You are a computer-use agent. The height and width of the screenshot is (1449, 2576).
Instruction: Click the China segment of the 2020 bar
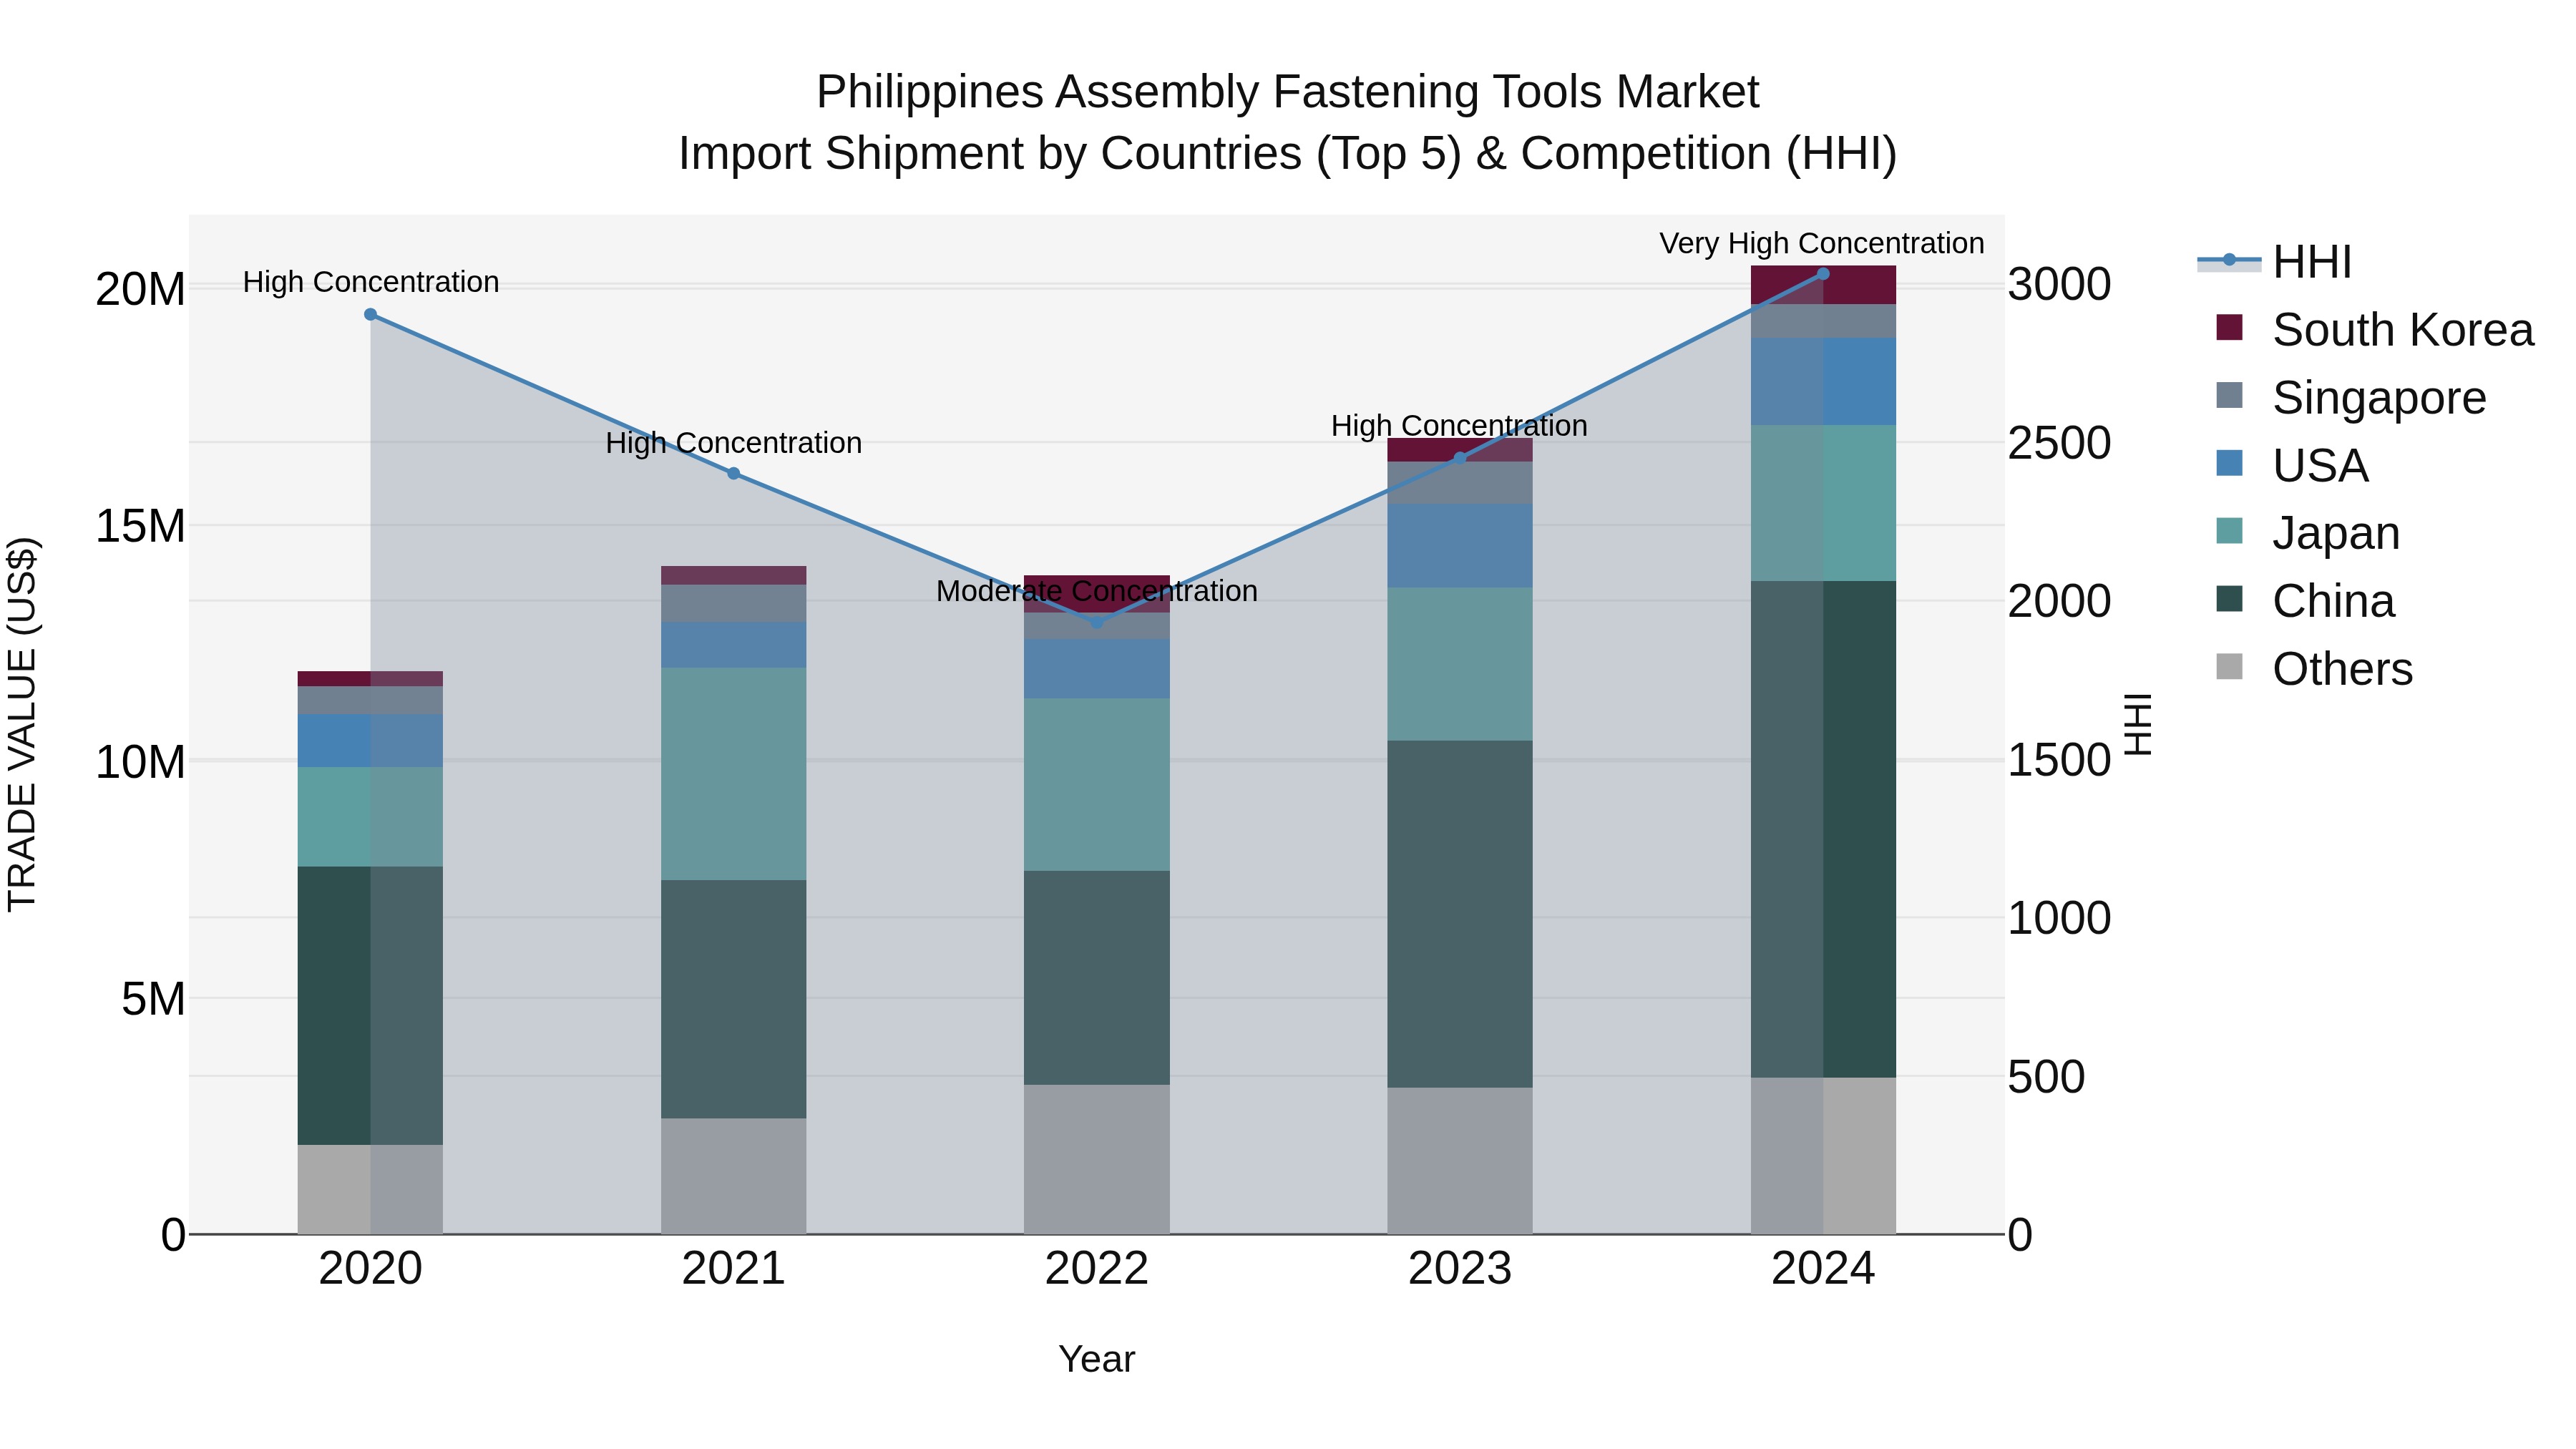point(370,1006)
